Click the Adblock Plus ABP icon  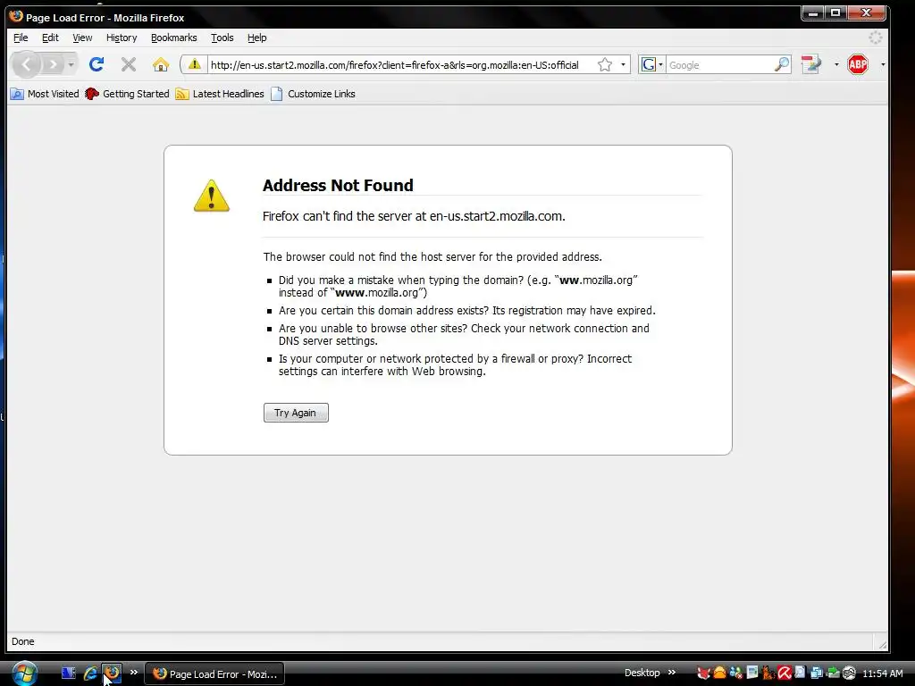[x=858, y=64]
